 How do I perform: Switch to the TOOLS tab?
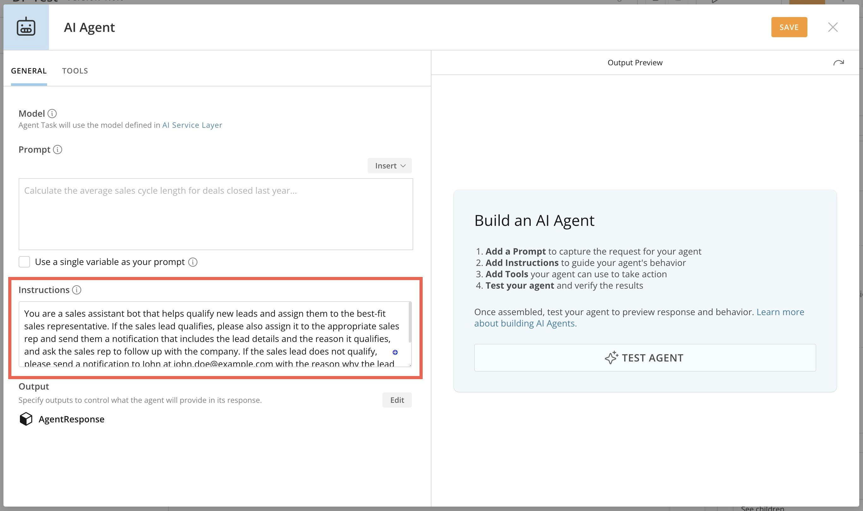click(75, 71)
